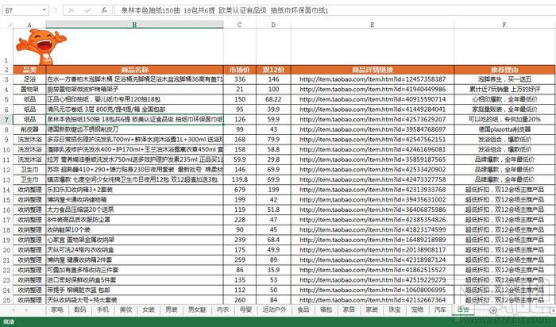Select reason cell 德国plazotta削皮器
Viewport: 556px width, 327px height.
[504, 129]
